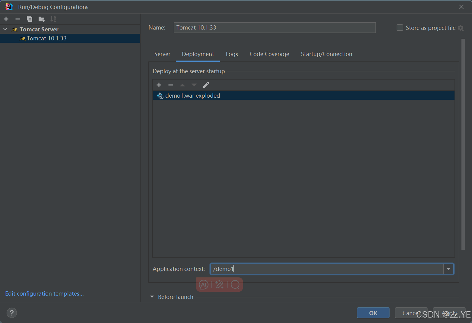Open the help question mark

[x=12, y=313]
